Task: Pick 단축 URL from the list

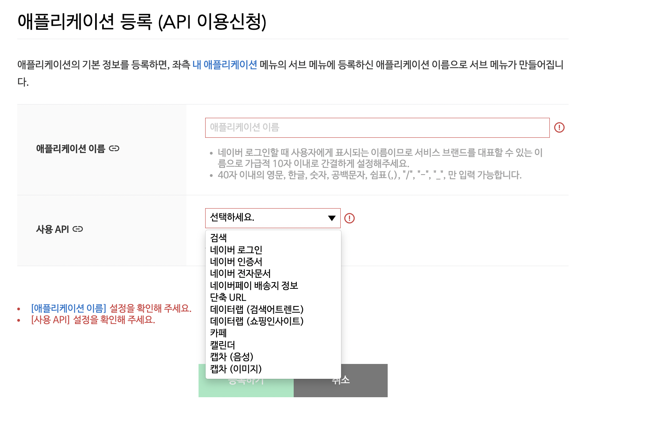Action: (273, 297)
